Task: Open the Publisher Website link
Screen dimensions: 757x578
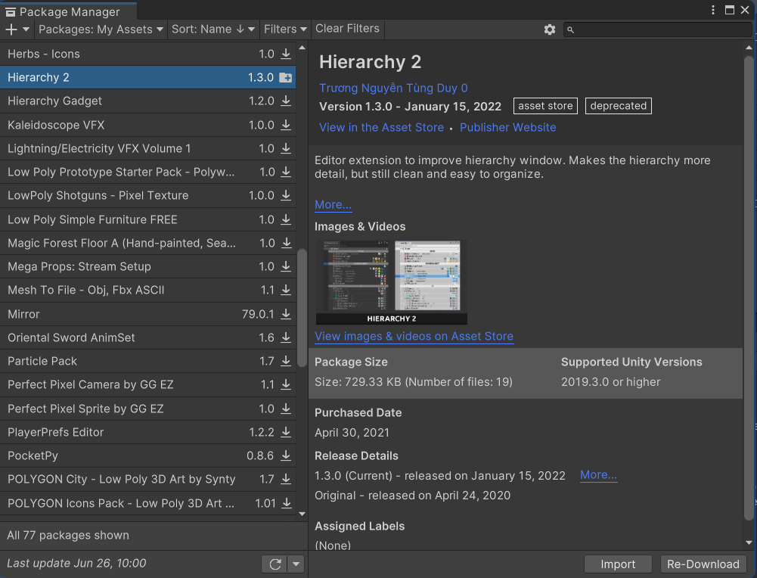Action: coord(508,128)
